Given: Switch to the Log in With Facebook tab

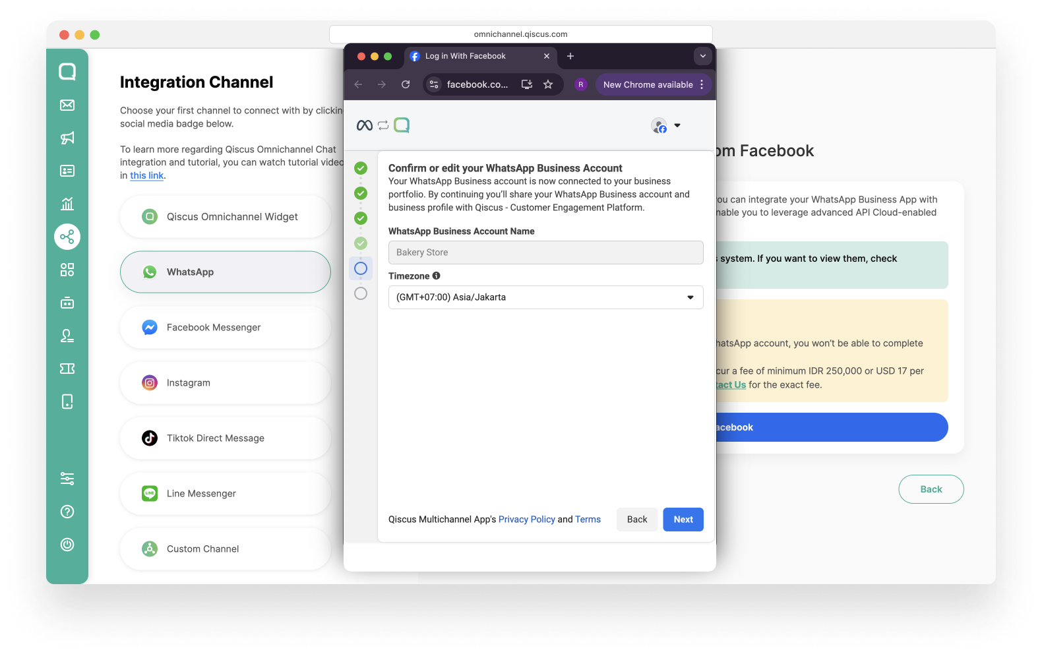Looking at the screenshot, I should (479, 56).
